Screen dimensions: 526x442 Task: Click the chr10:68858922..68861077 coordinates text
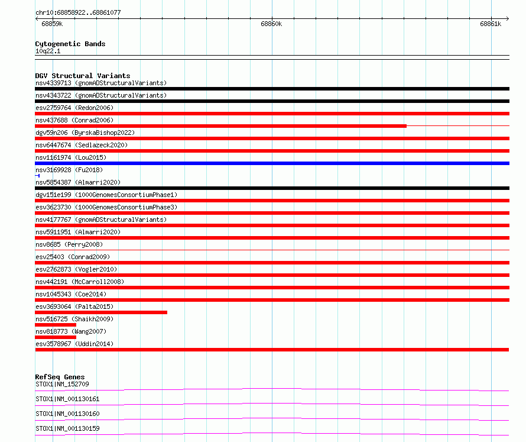click(x=78, y=12)
